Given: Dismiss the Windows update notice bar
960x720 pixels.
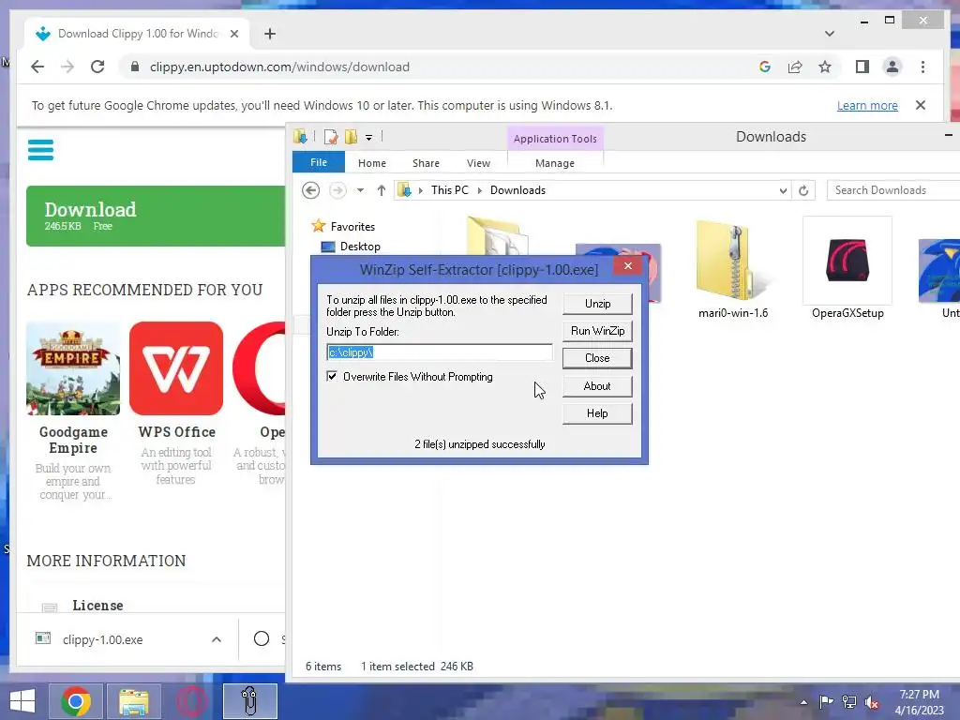Looking at the screenshot, I should click(x=921, y=105).
